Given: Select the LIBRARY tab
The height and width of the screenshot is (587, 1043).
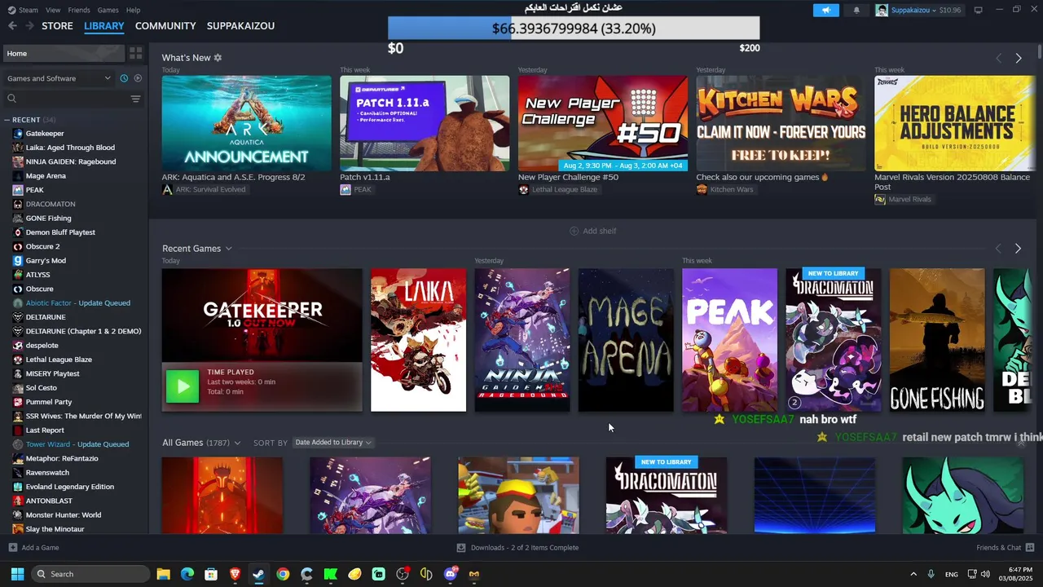Looking at the screenshot, I should pos(104,26).
